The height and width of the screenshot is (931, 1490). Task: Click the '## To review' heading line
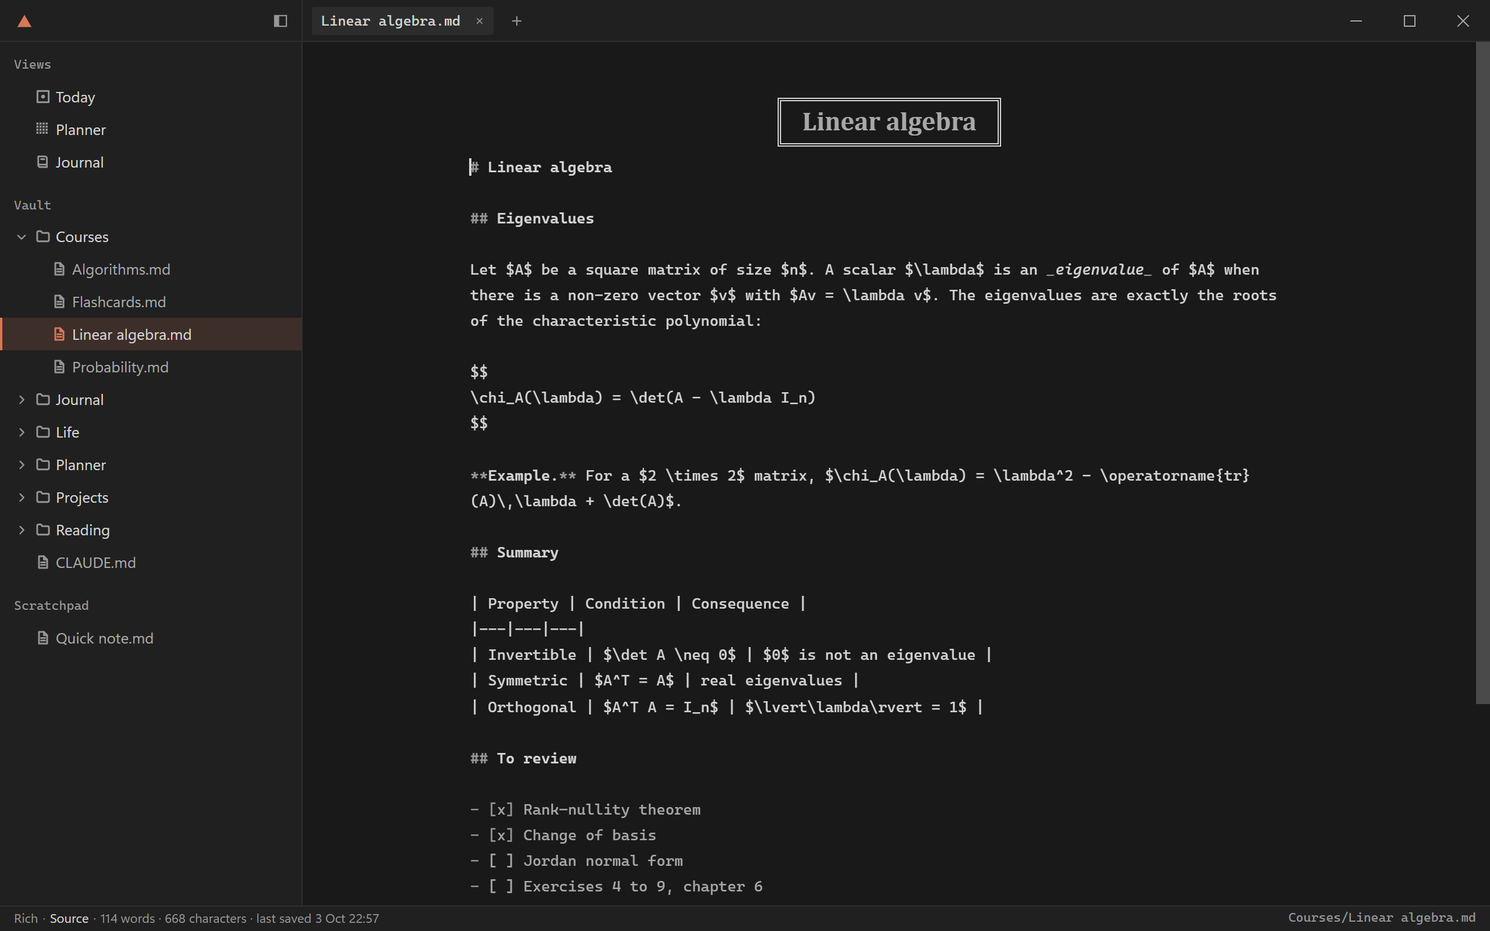523,759
